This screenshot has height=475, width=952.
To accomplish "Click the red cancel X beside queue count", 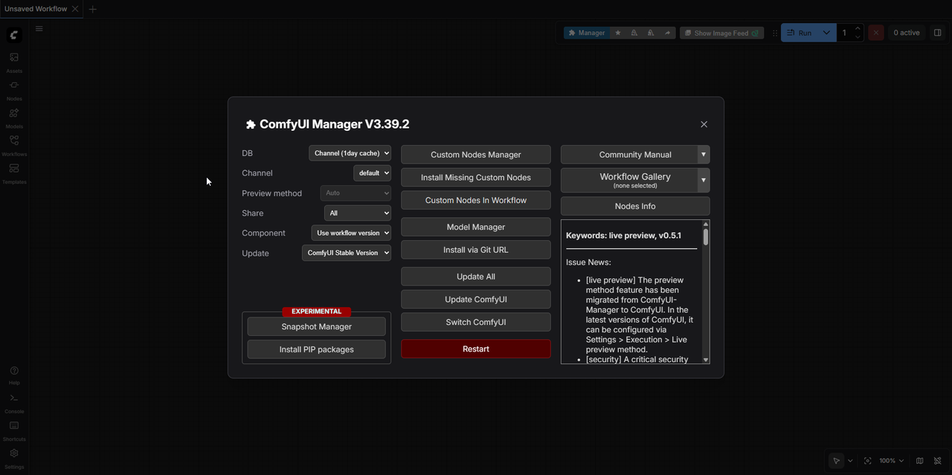I will point(876,33).
